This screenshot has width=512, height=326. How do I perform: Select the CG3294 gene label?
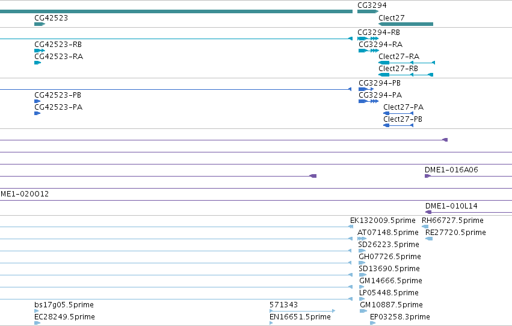click(x=372, y=5)
